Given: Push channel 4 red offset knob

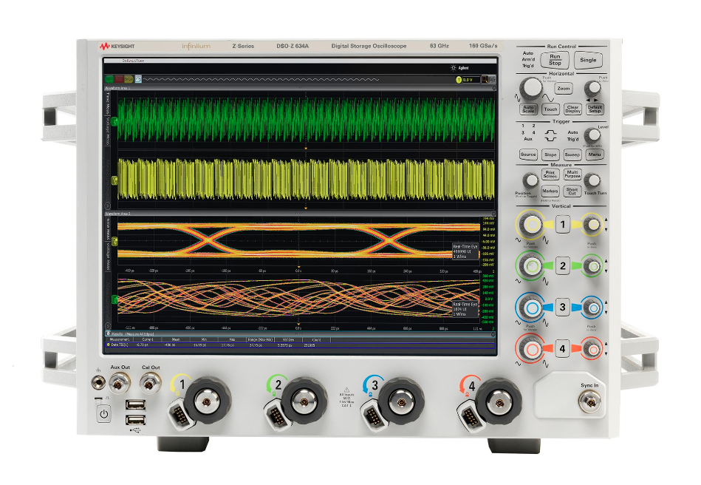Looking at the screenshot, I should 592,349.
